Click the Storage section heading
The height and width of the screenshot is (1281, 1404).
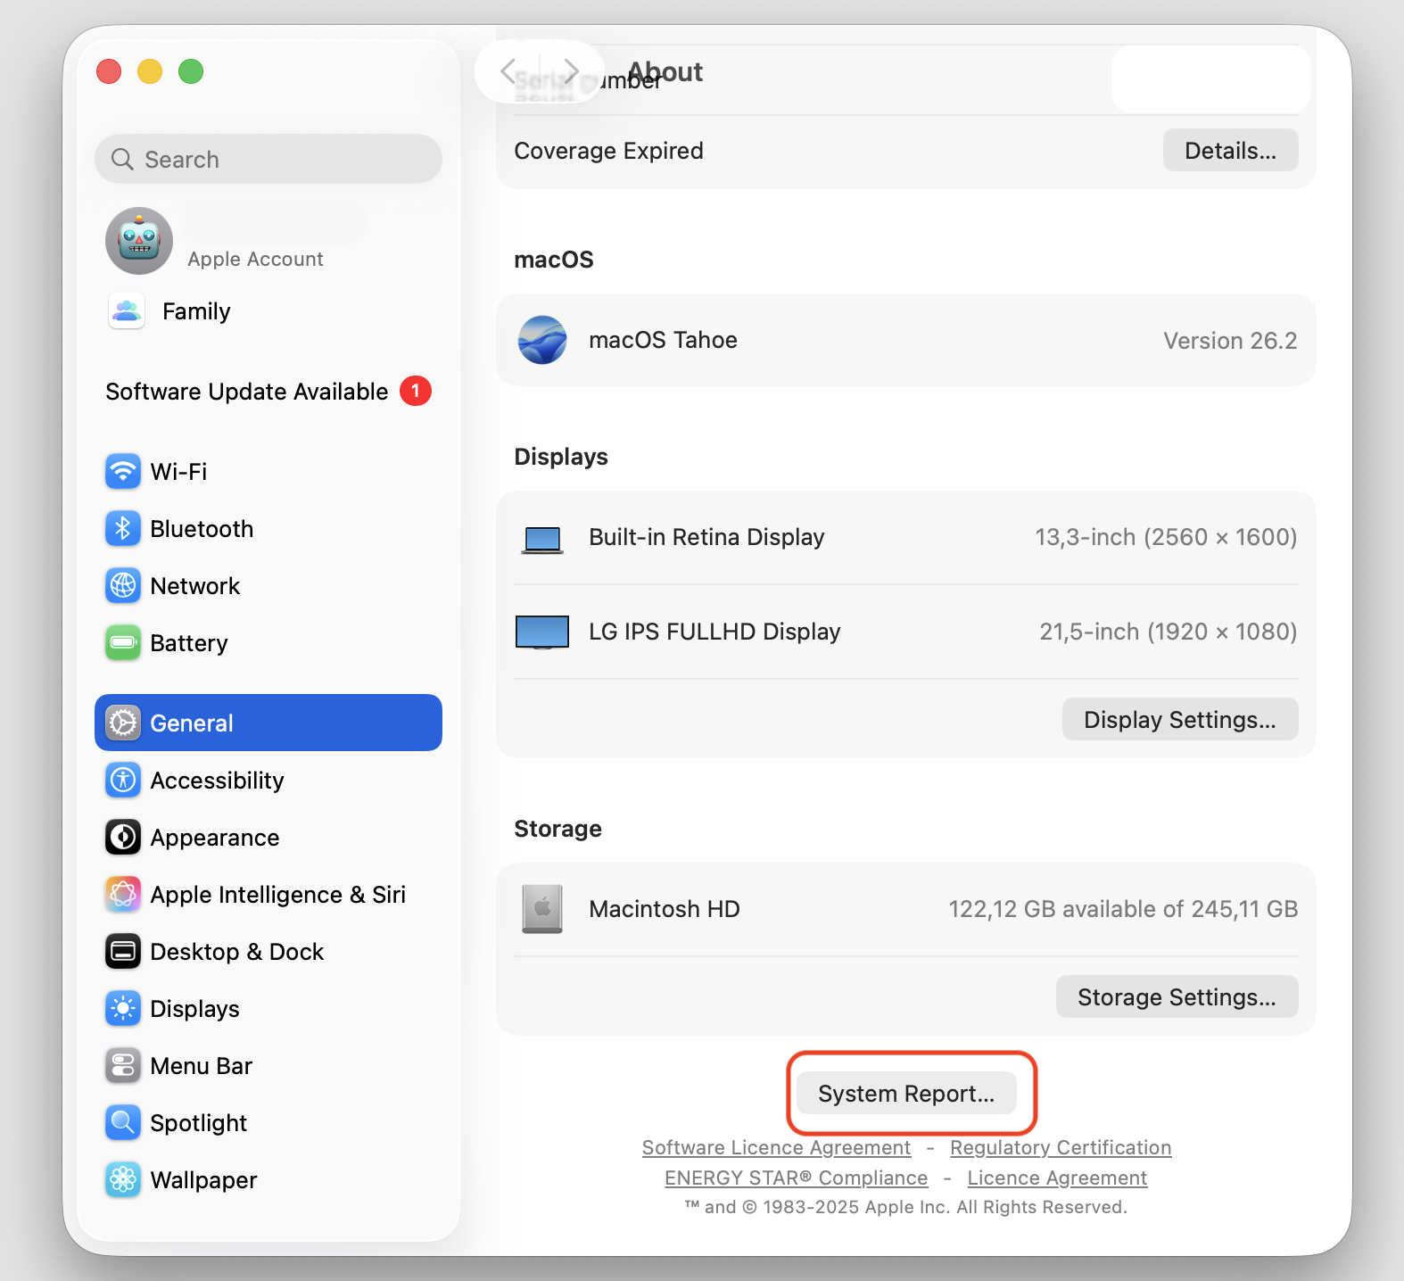point(557,829)
